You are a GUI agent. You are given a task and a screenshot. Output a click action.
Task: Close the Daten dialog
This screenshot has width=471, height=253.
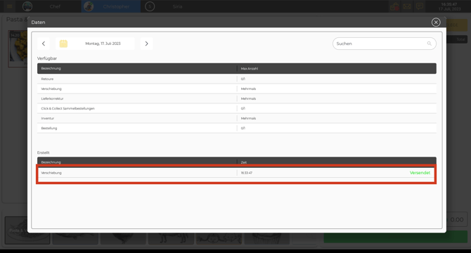436,22
